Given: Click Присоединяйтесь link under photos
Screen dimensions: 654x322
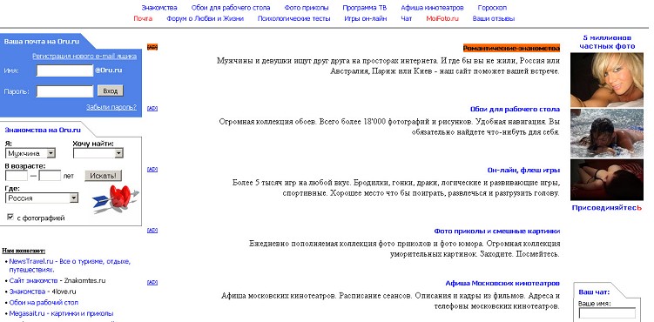Looking at the screenshot, I should (x=607, y=207).
